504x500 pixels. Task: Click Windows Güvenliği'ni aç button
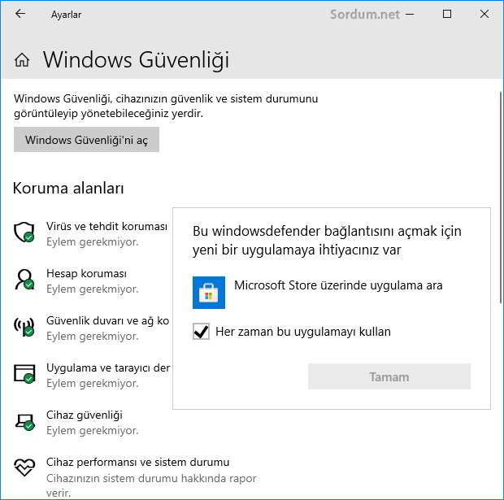click(86, 140)
